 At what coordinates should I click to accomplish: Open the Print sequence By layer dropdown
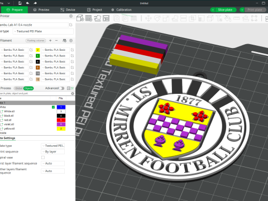pyautogui.click(x=53, y=152)
